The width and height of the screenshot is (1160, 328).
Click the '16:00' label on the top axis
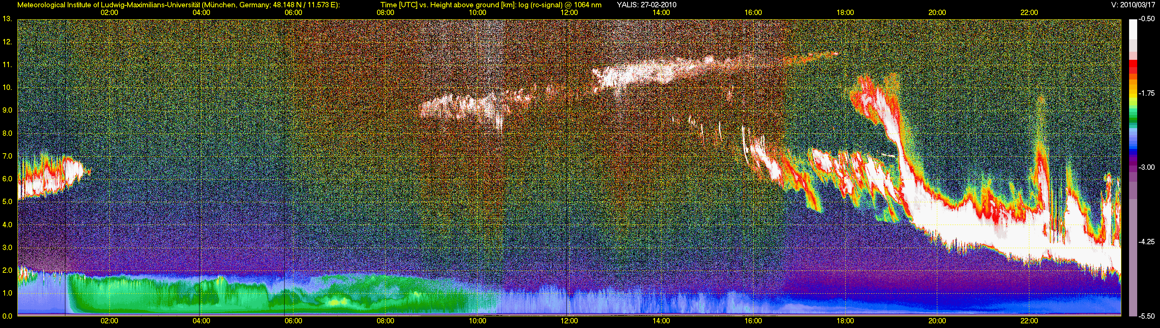coord(753,13)
